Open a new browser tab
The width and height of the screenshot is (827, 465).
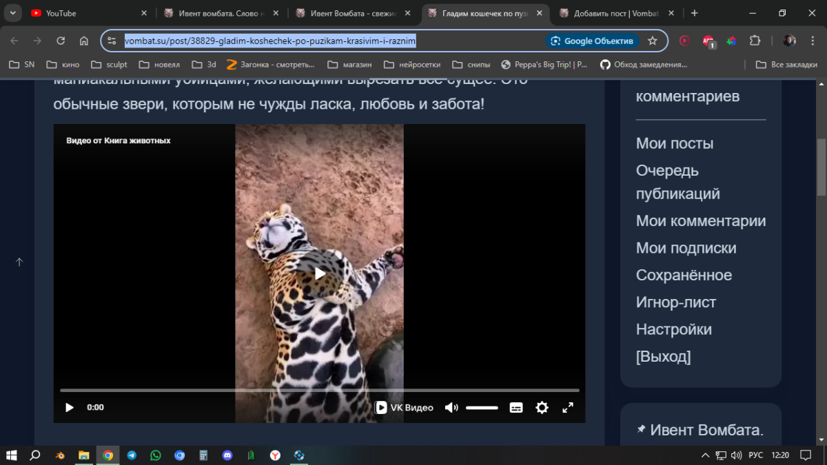tap(694, 13)
